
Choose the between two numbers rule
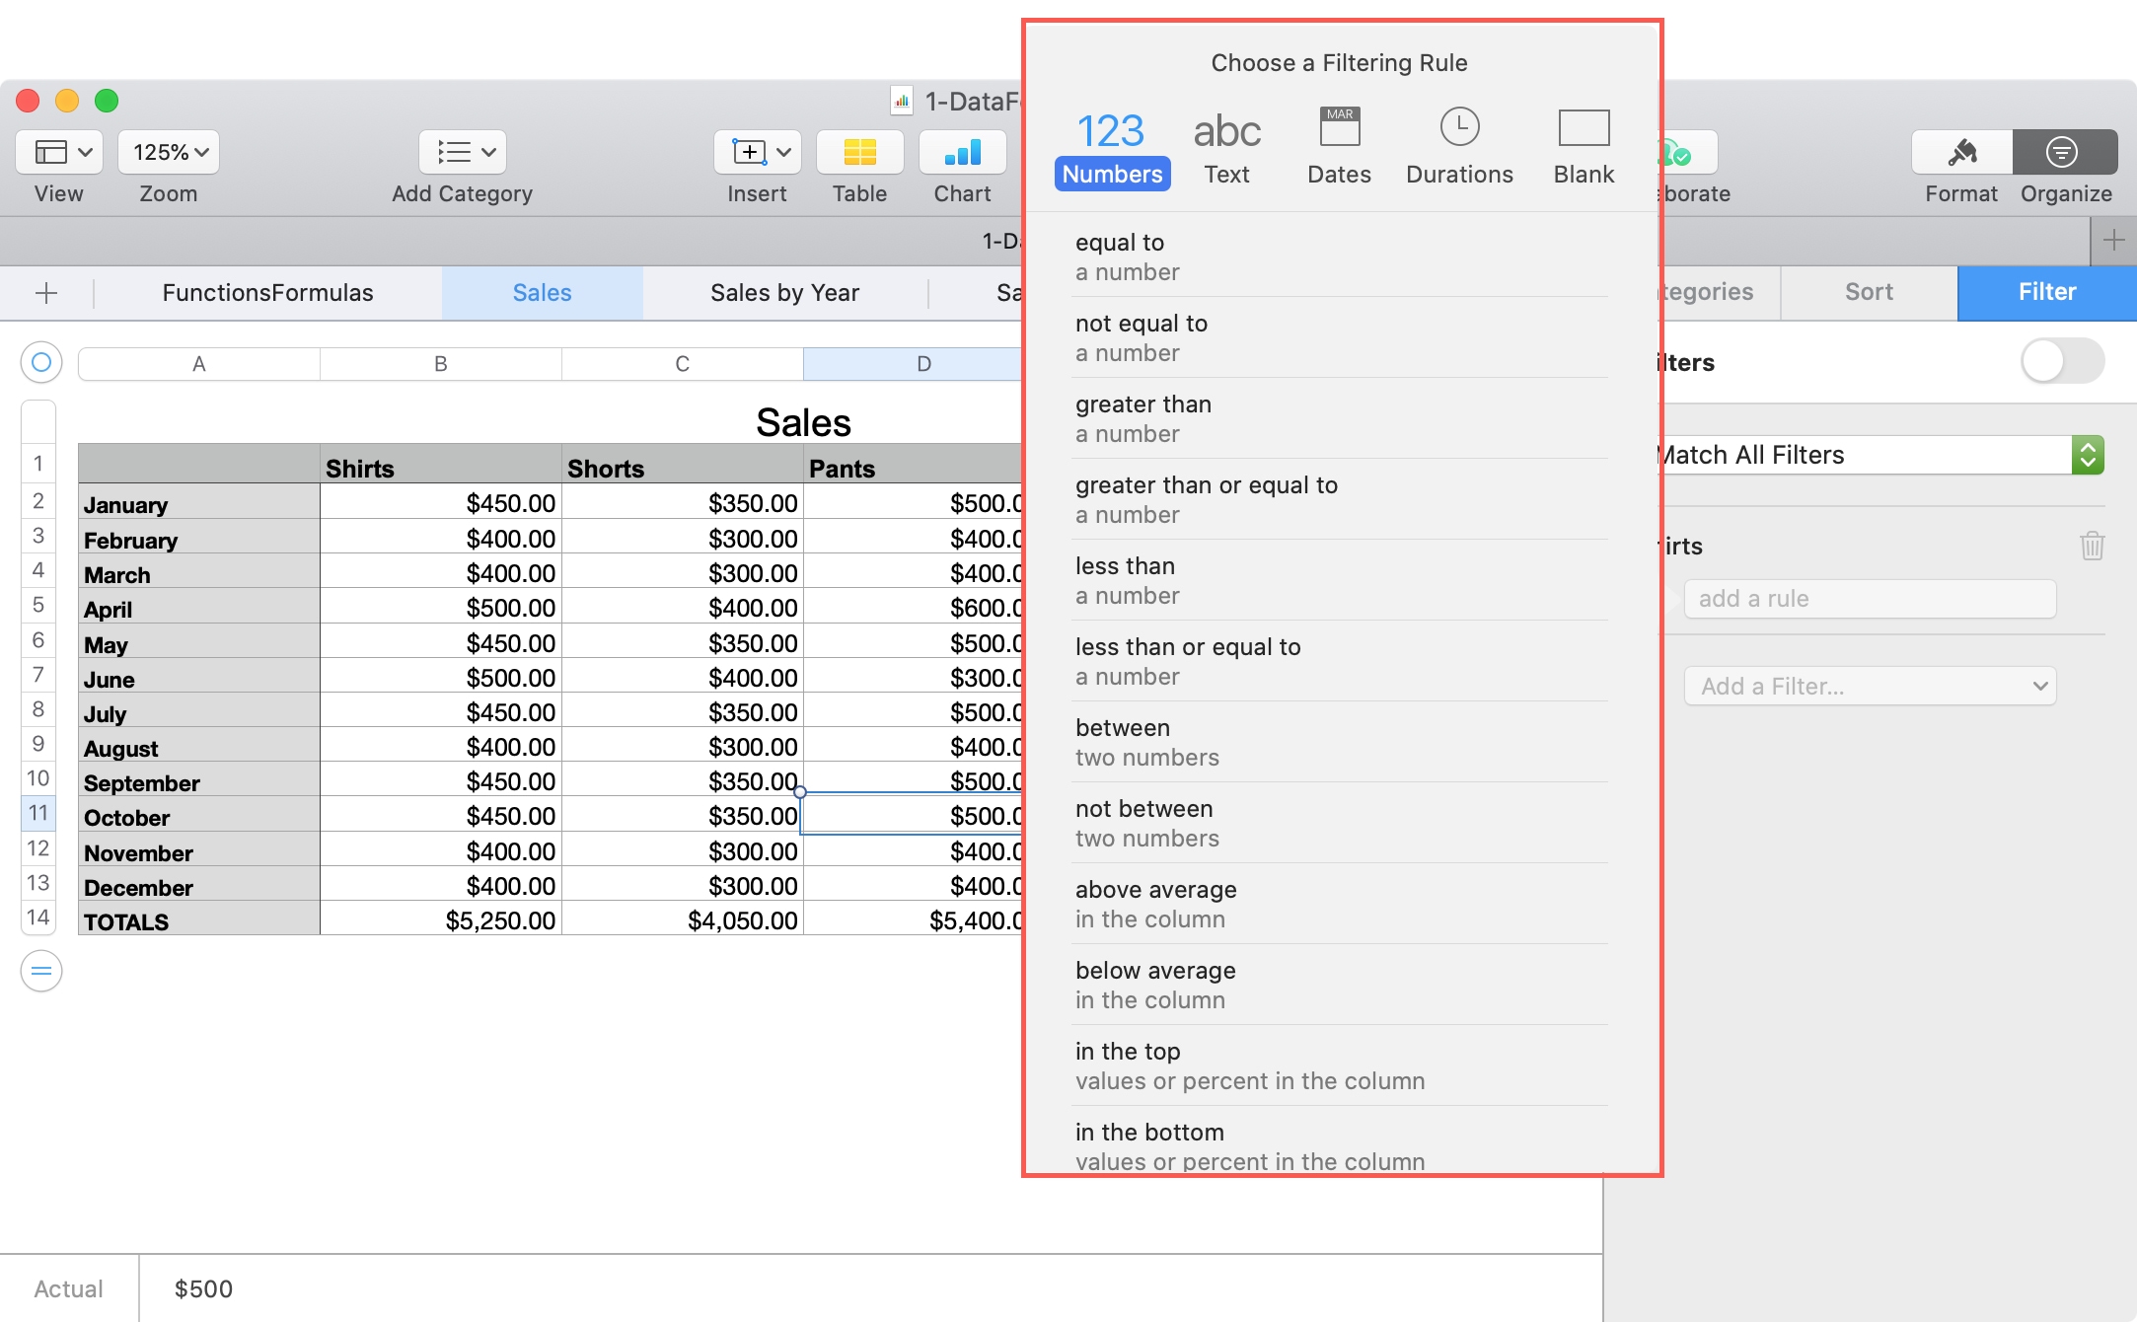click(1340, 742)
